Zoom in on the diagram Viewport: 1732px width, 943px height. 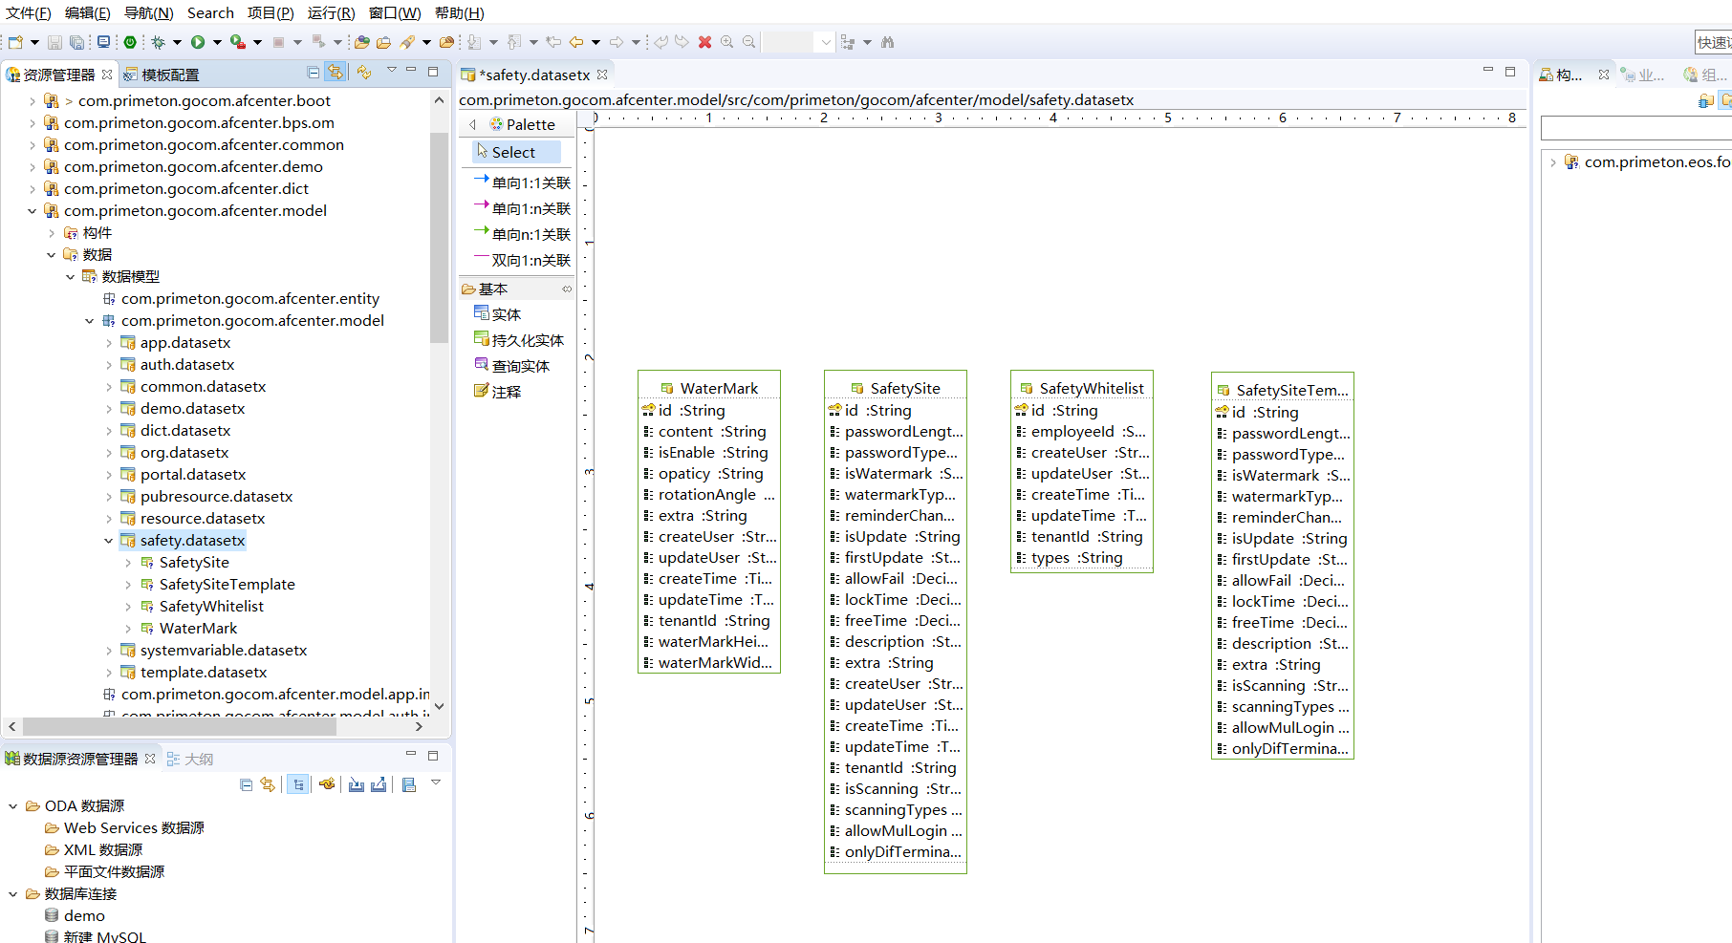pyautogui.click(x=727, y=42)
